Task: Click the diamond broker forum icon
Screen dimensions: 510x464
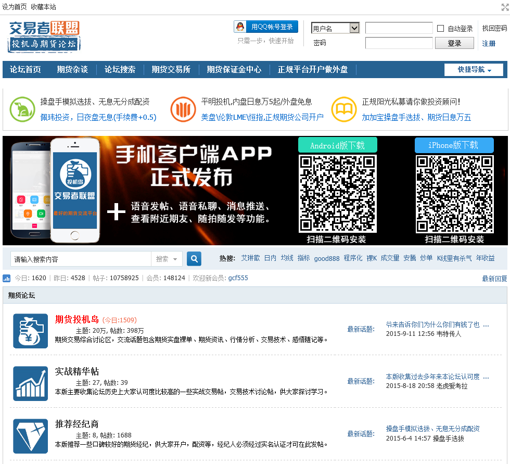Action: coord(30,436)
